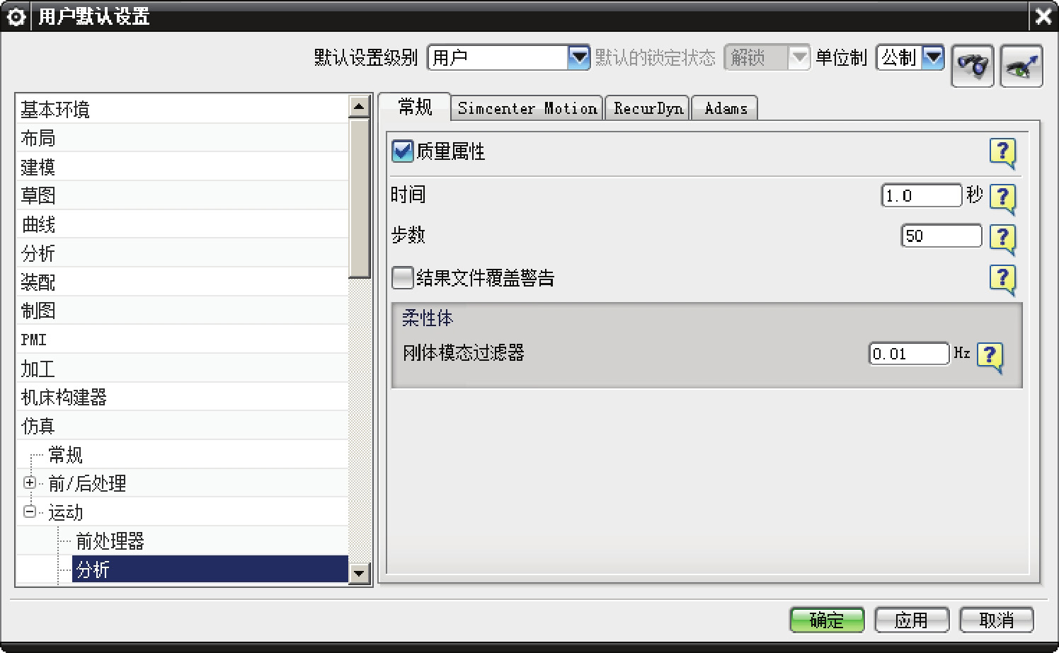Open help for 质量属性 option

pos(1002,152)
